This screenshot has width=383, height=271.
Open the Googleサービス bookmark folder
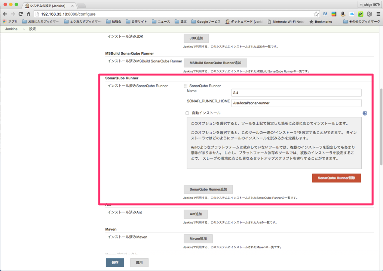point(206,21)
